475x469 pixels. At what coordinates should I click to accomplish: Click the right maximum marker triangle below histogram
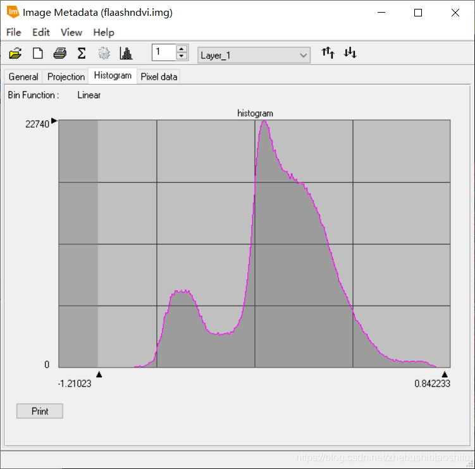[445, 375]
